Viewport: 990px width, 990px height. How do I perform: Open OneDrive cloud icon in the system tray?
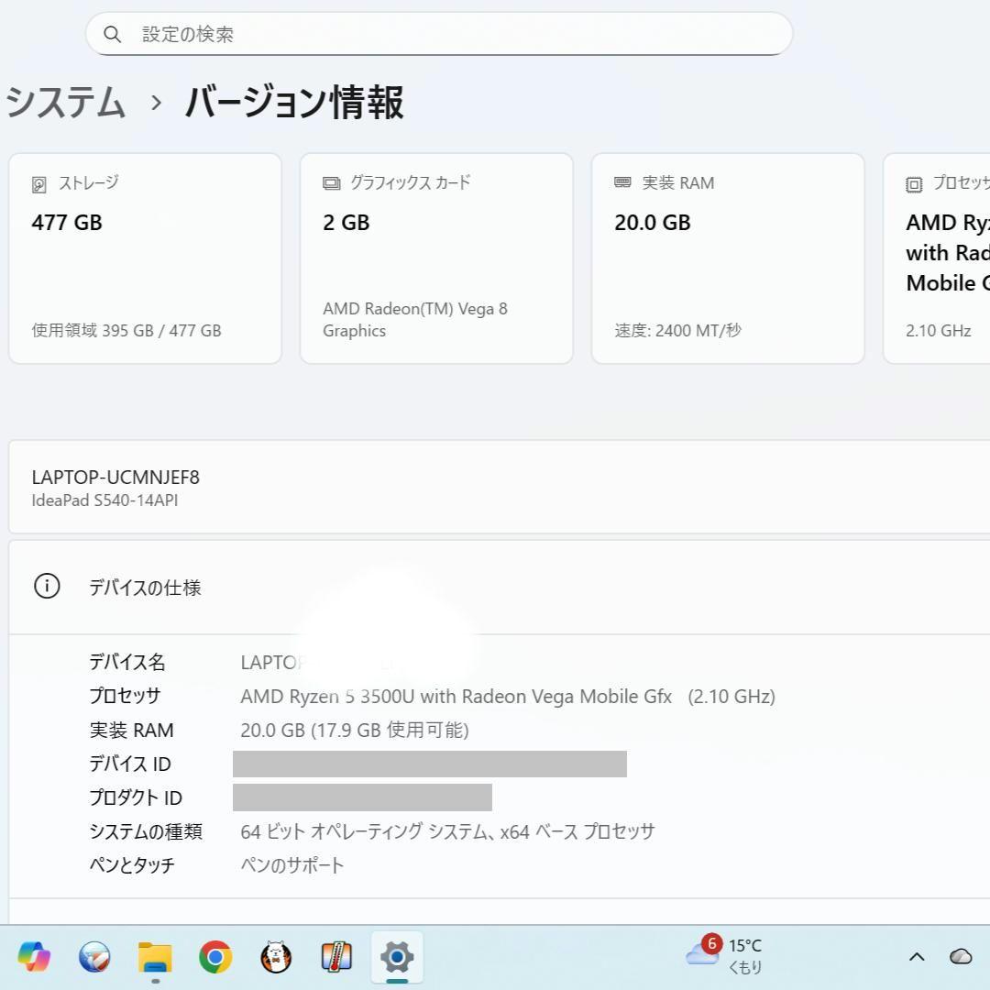pyautogui.click(x=959, y=956)
